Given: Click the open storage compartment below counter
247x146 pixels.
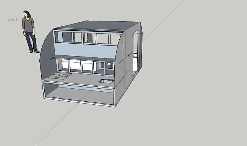Looking at the screenshot, I should (x=78, y=94).
